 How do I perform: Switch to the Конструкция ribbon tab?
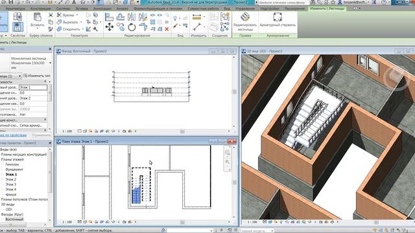click(x=40, y=8)
